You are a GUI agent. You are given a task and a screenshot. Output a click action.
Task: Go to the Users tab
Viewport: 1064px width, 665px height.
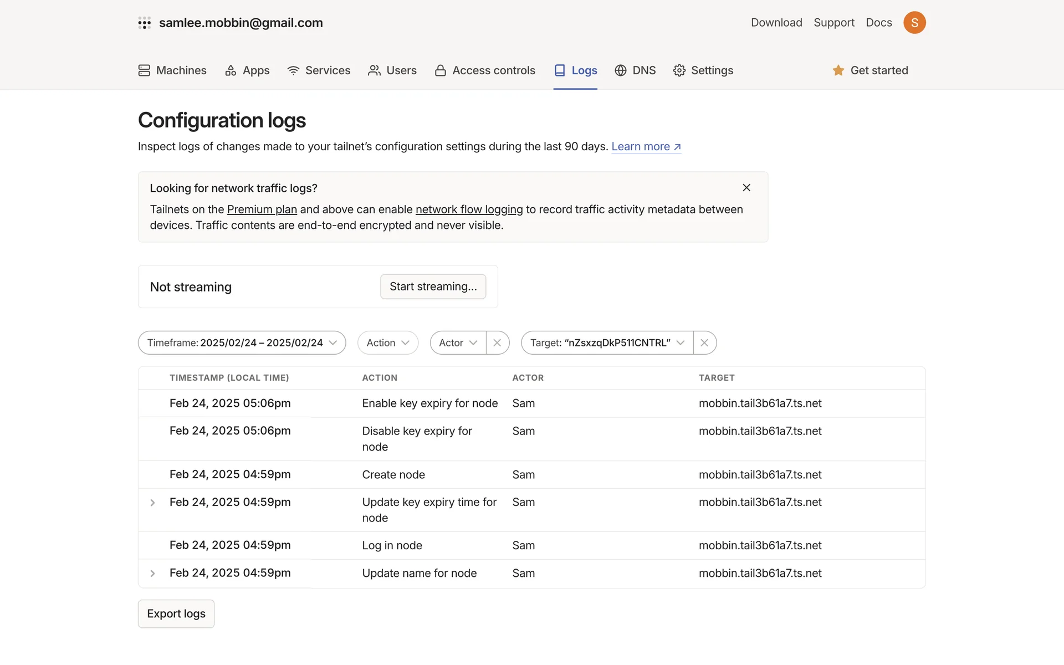click(392, 70)
